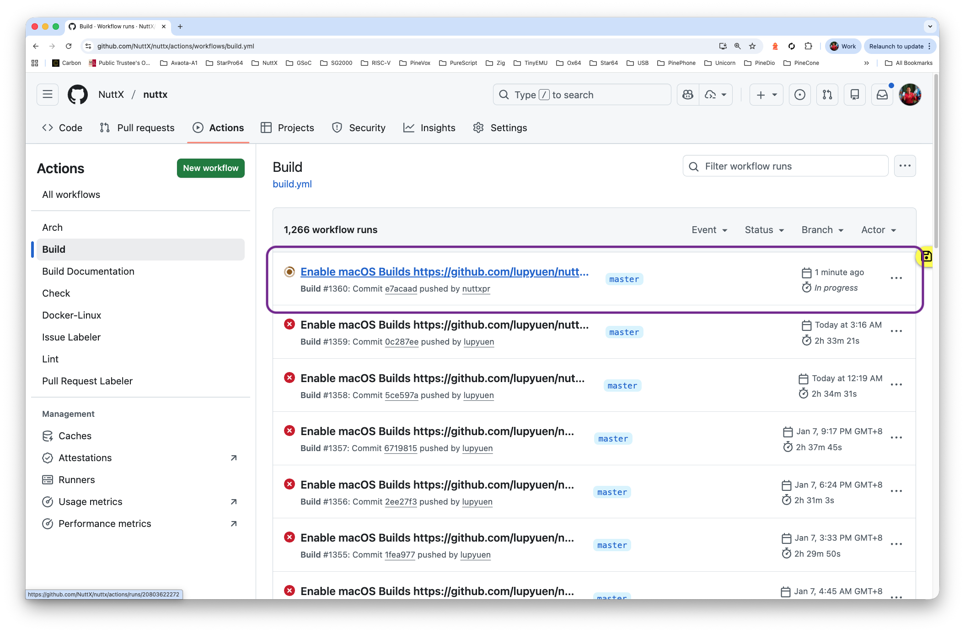Open the hamburger navigation menu
The width and height of the screenshot is (965, 633).
pyautogui.click(x=48, y=95)
